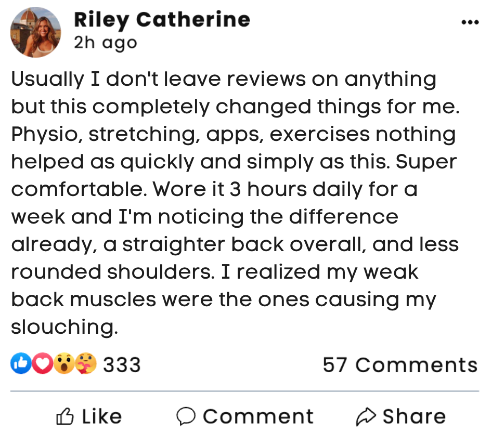
Task: Click the '2h ago' post timestamp
Action: tap(106, 42)
